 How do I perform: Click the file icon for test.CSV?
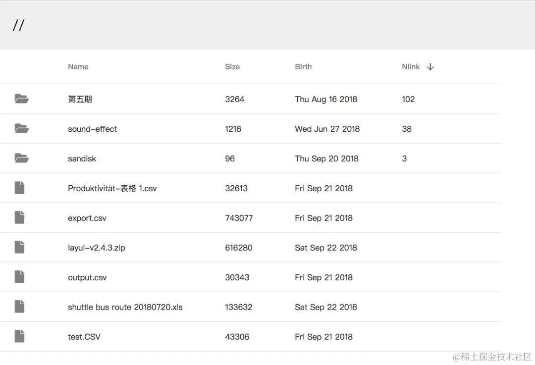19,336
